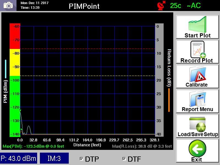Click the small PIM trace bump near 20 feet

click(x=29, y=129)
